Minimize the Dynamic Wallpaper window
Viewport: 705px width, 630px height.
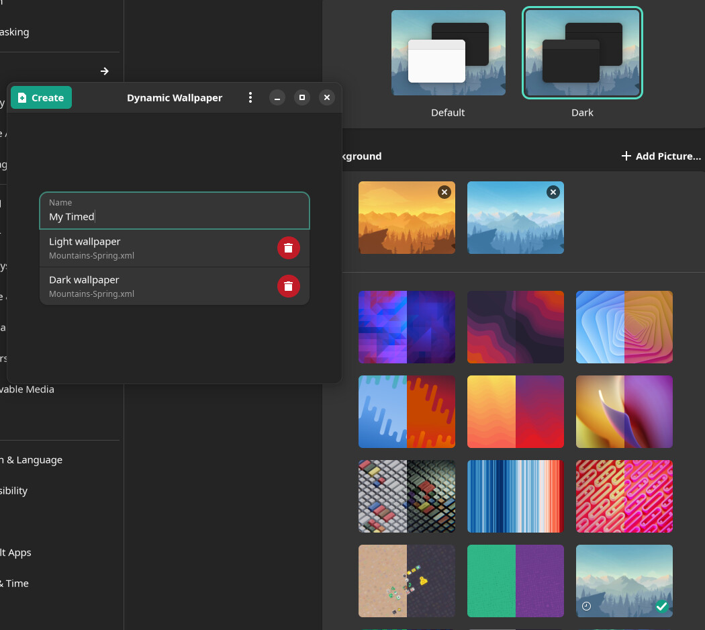coord(277,98)
